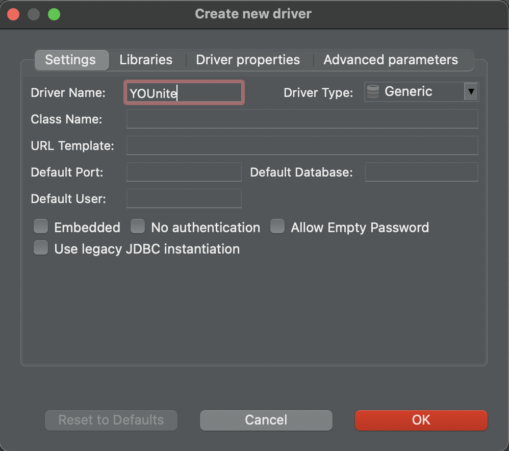The image size is (509, 451).
Task: Click the green zoom window button
Action: click(54, 14)
